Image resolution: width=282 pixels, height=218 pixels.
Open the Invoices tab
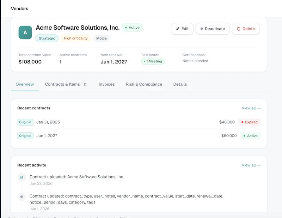click(x=107, y=84)
